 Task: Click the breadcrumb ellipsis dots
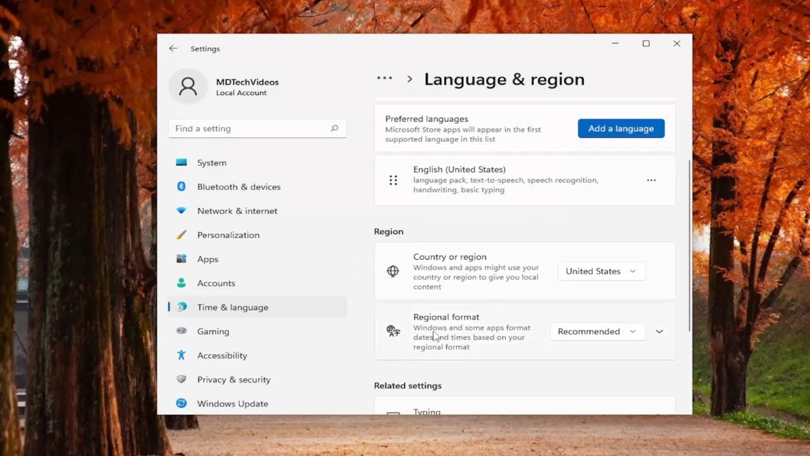point(385,79)
